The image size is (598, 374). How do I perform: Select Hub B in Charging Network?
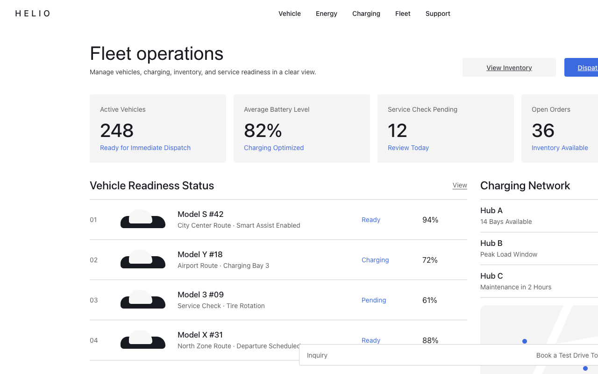(491, 243)
